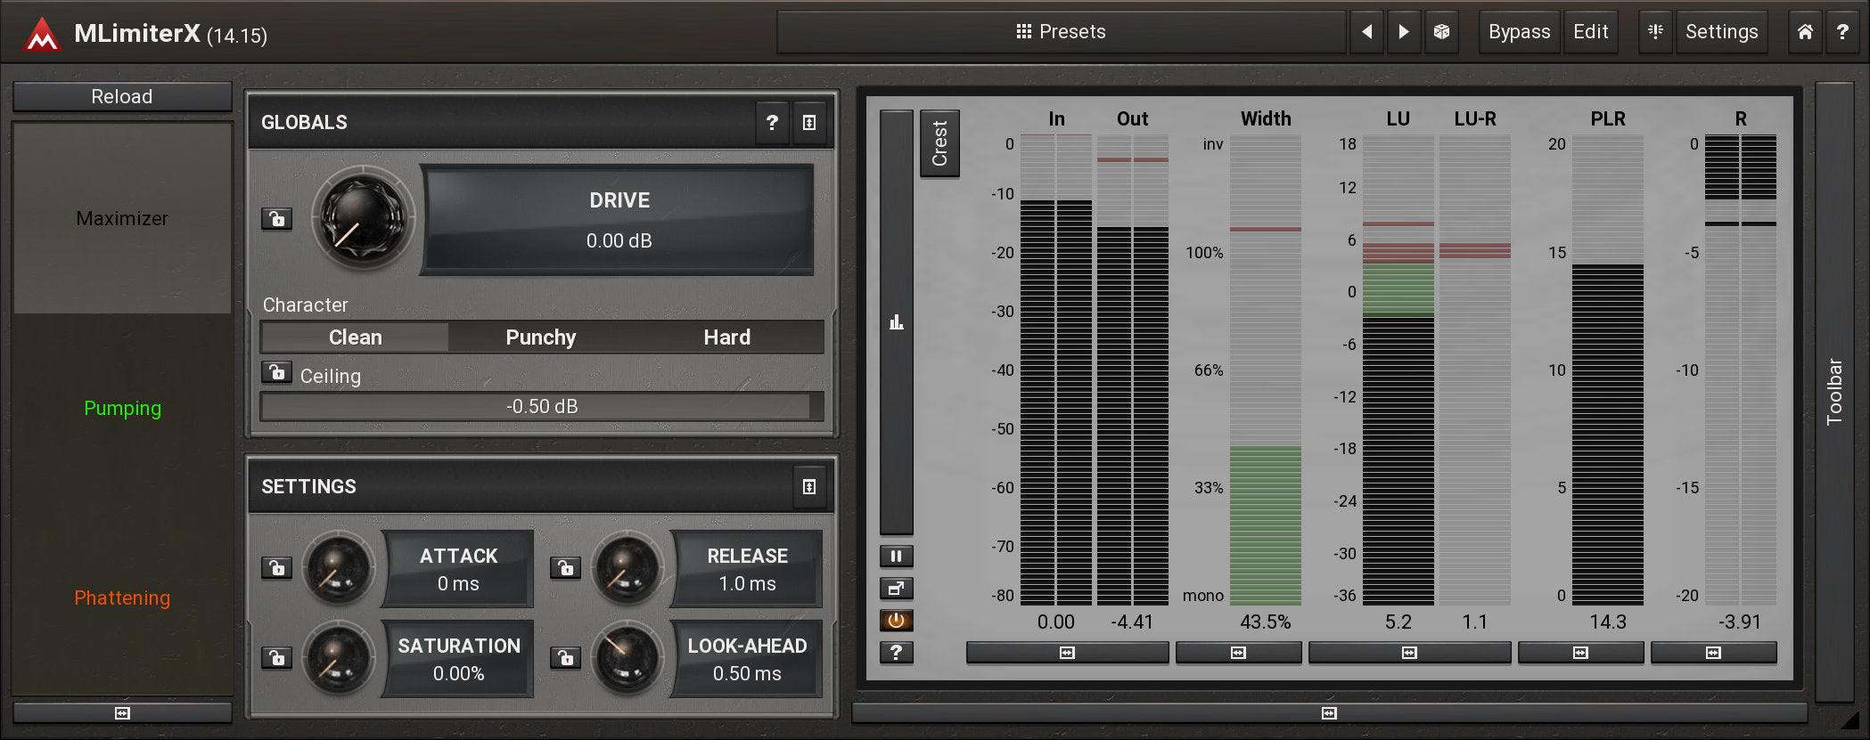This screenshot has width=1870, height=740.
Task: Collapse the Settings panel
Action: [x=809, y=487]
